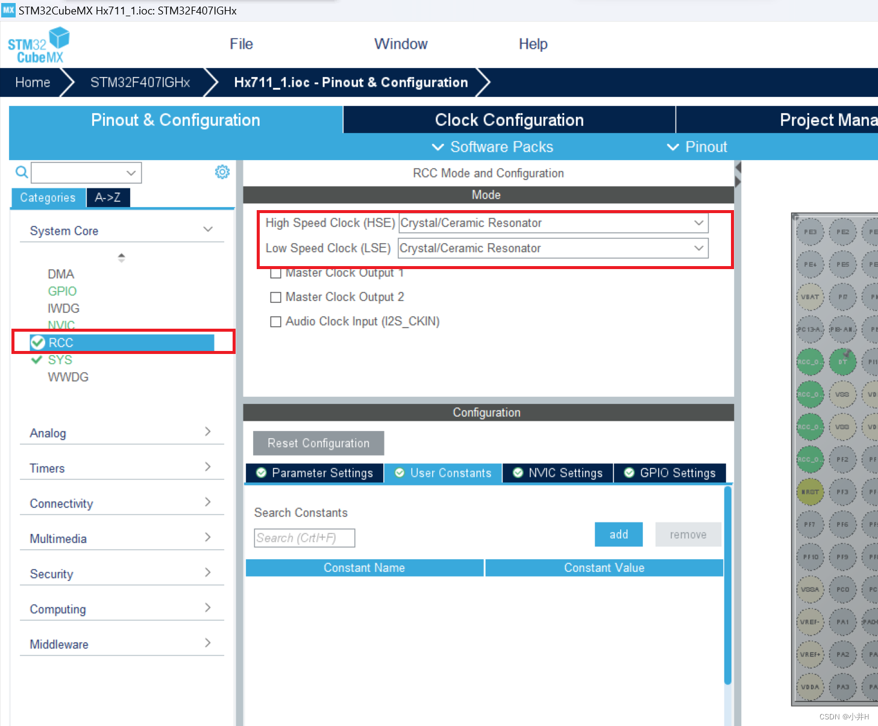Open the gear settings icon in categories panel
The image size is (878, 726).
(222, 172)
